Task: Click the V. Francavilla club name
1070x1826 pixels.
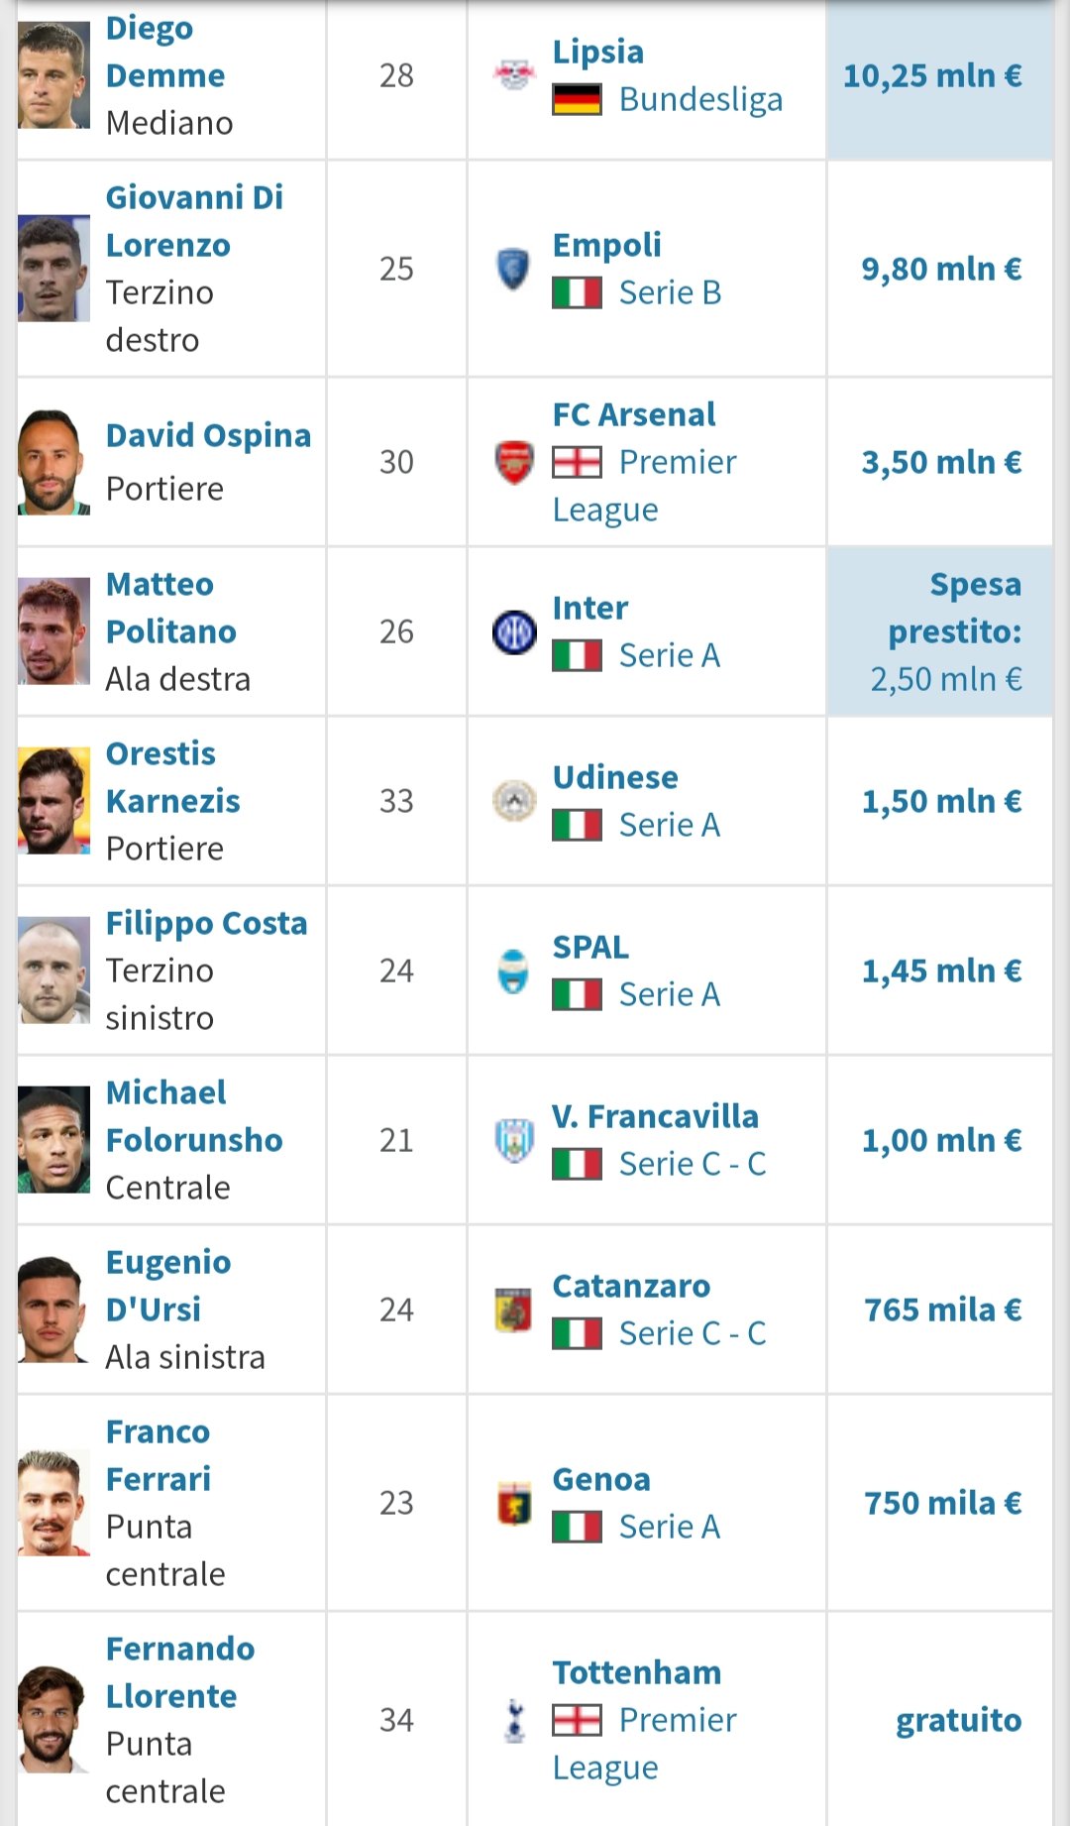Action: click(x=655, y=1116)
